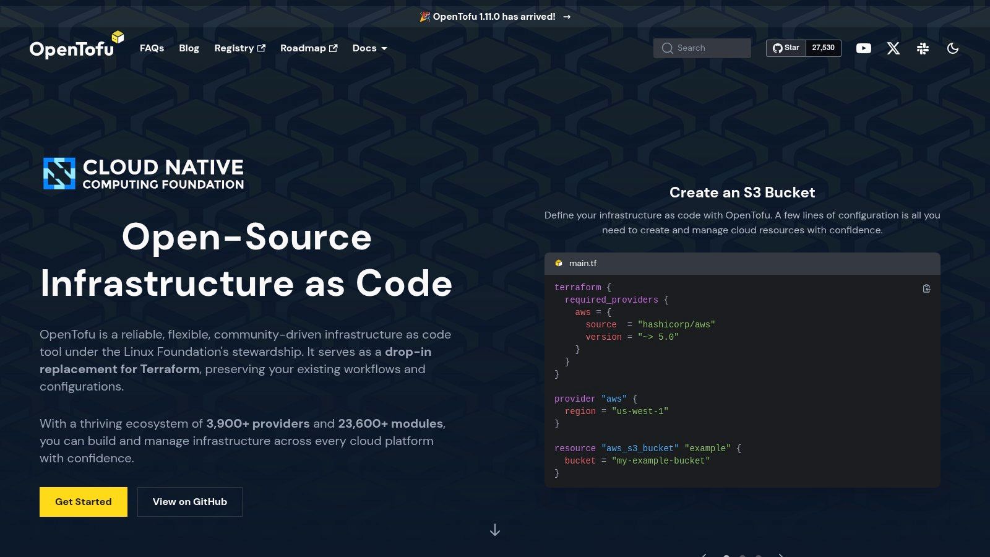The image size is (990, 557).
Task: Click the scroll-down arrow below the hero
Action: tap(495, 530)
